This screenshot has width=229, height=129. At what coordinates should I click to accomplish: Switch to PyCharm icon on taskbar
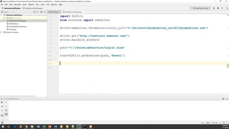[79, 126]
